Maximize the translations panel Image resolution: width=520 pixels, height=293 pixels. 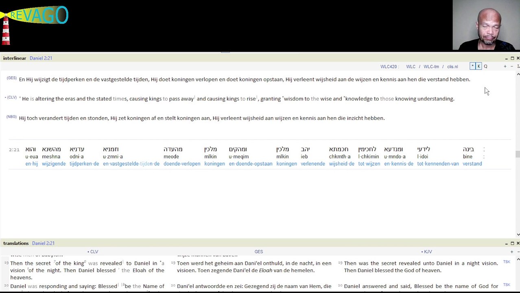coord(512,243)
